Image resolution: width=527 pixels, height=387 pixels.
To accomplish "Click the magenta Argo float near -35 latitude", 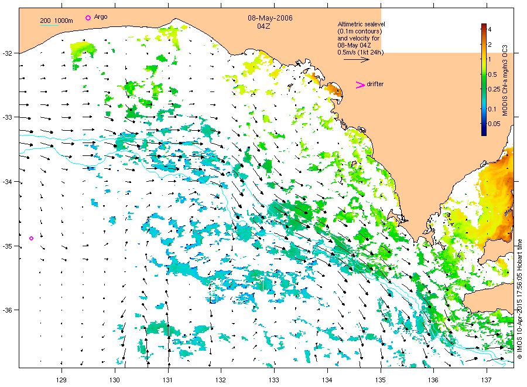I will 31,238.
